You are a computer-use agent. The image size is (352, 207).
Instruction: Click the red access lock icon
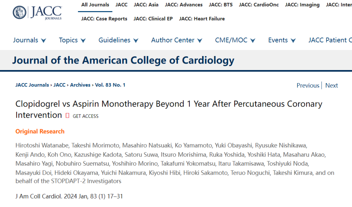pyautogui.click(x=67, y=116)
